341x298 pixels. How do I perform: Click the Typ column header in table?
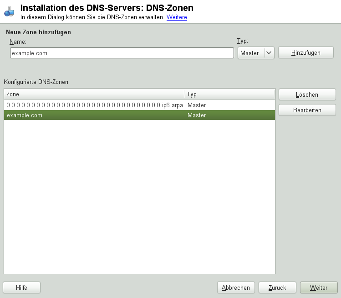coord(229,94)
